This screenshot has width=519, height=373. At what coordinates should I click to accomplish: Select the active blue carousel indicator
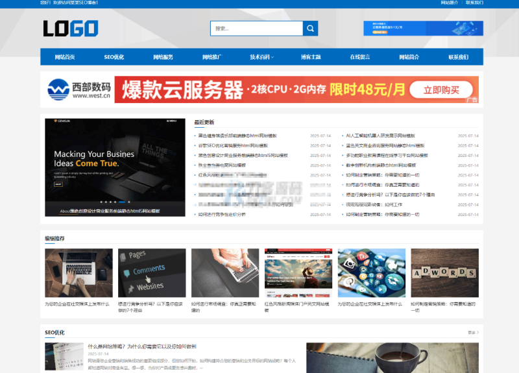[122, 202]
